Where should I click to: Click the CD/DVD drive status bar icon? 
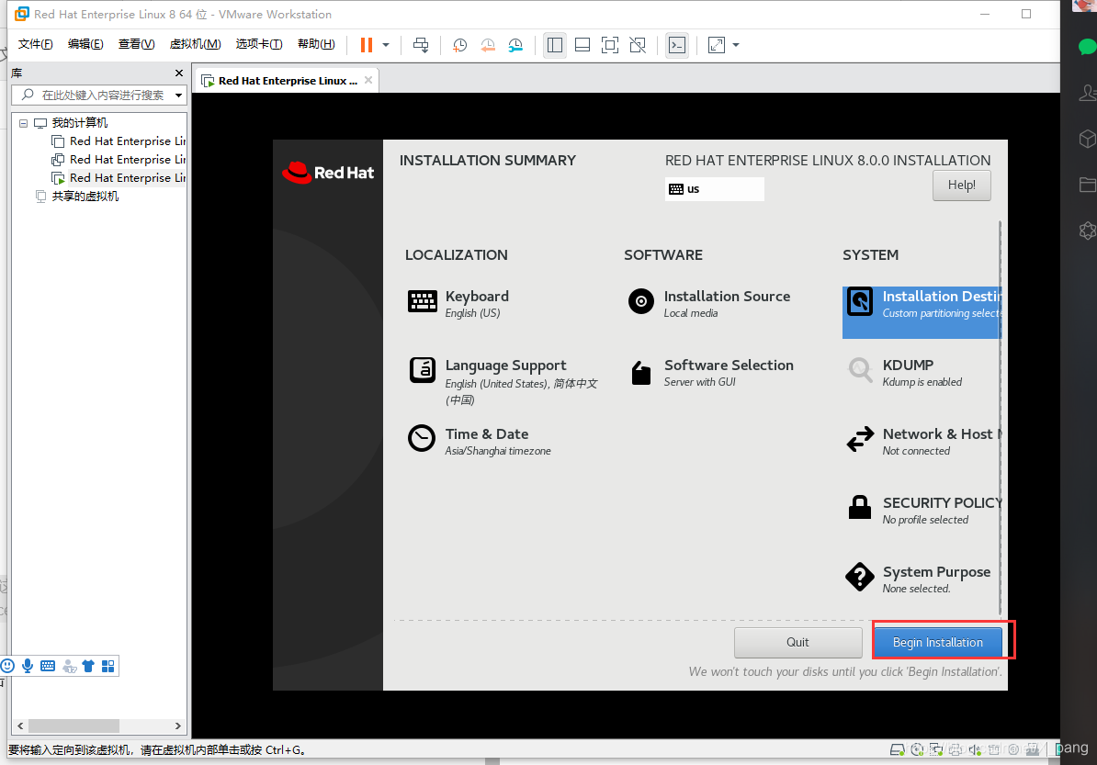point(917,749)
